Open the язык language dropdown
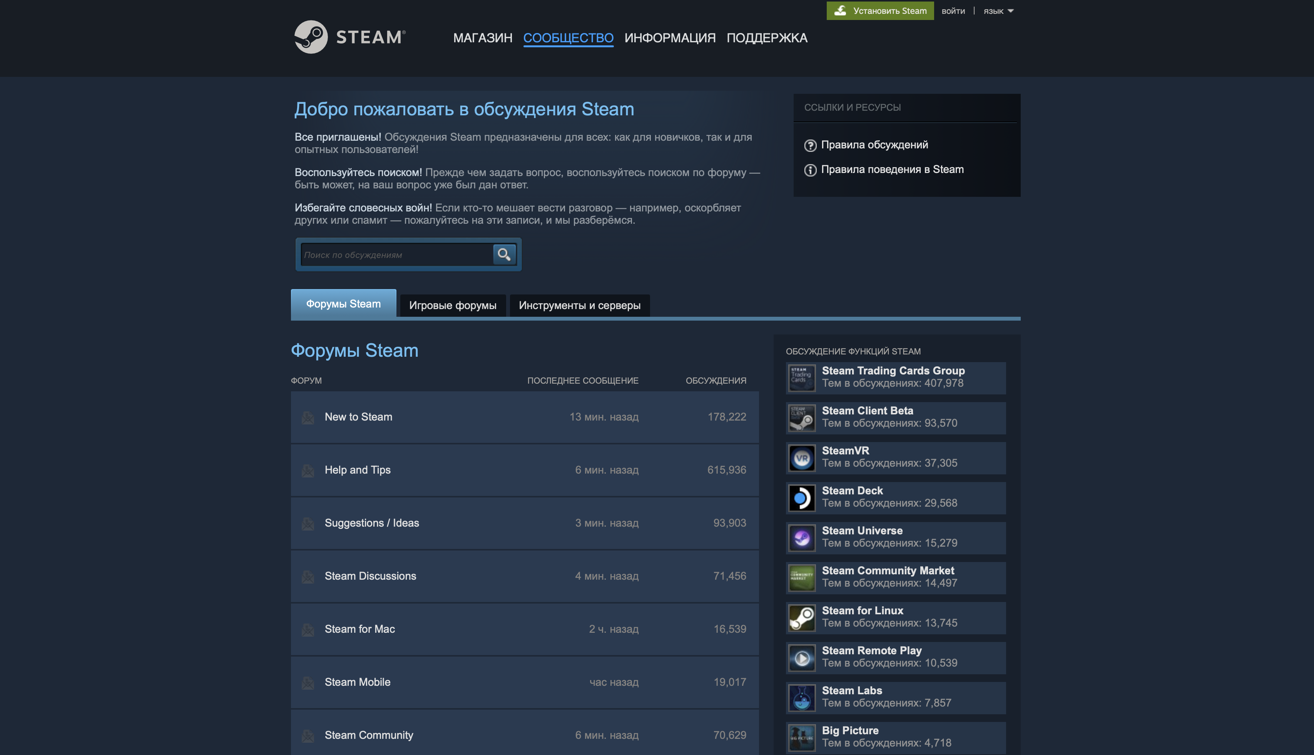This screenshot has height=755, width=1314. pos(998,11)
